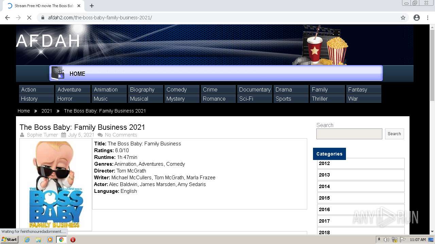Click the red stop-sign taskbar icon
The image size is (435, 244).
pyautogui.click(x=73, y=240)
